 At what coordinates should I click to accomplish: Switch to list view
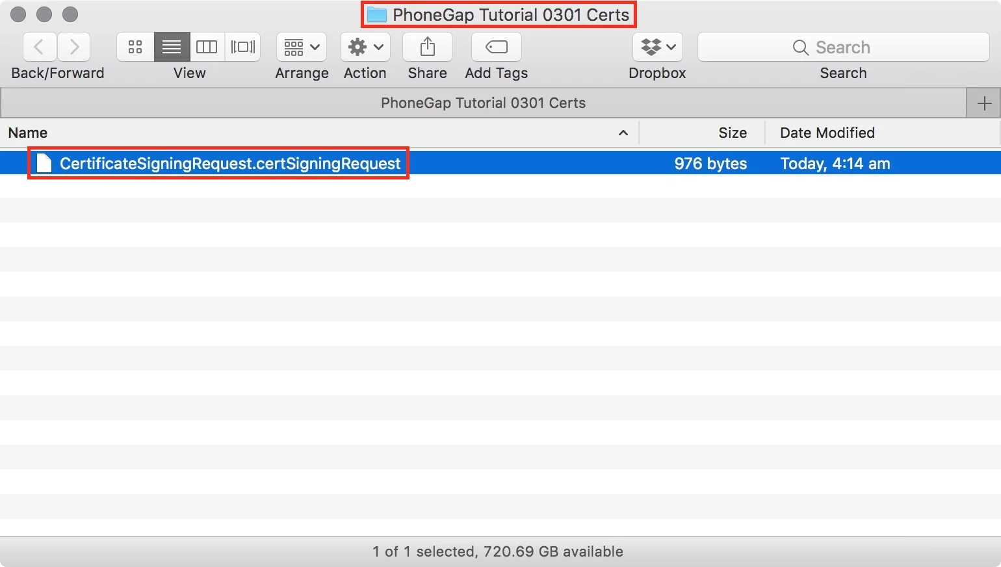coord(172,47)
